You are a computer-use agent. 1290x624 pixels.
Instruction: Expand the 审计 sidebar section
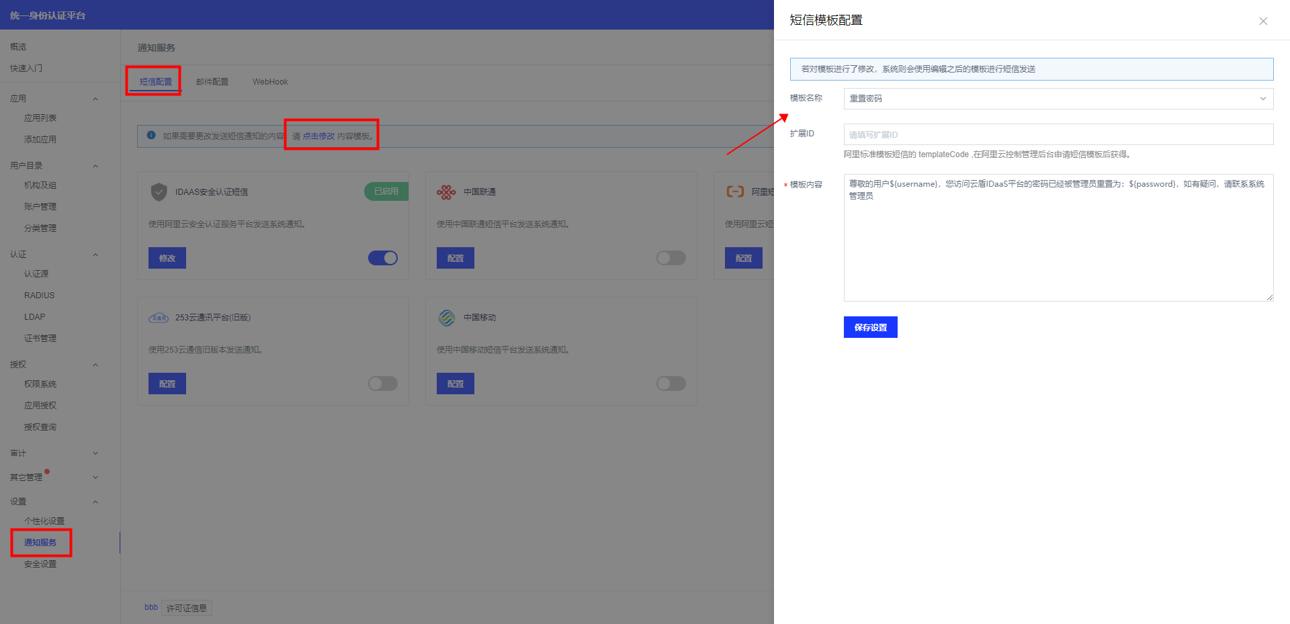tap(95, 453)
